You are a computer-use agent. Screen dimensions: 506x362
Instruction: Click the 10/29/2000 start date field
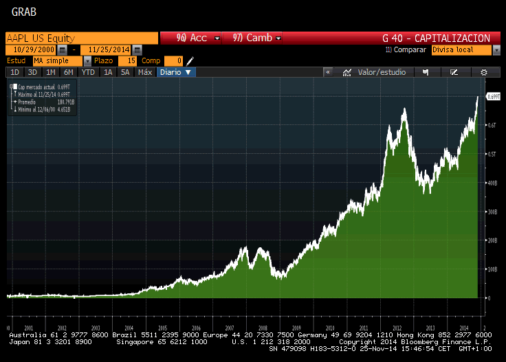click(32, 50)
